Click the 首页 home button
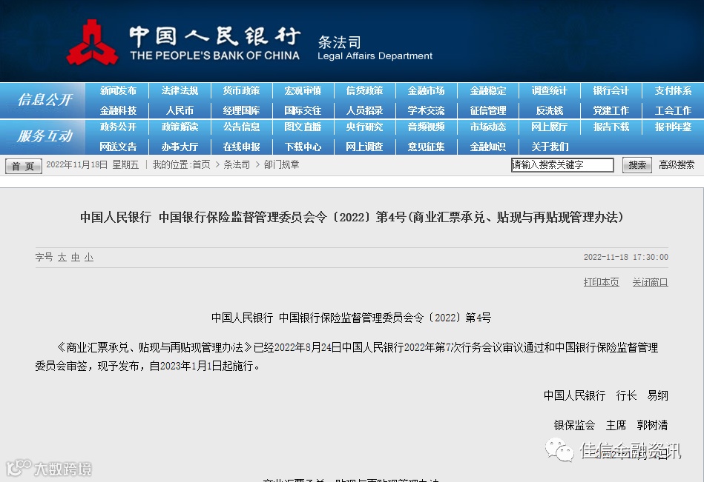Screen dimensions: 704x482 23,166
